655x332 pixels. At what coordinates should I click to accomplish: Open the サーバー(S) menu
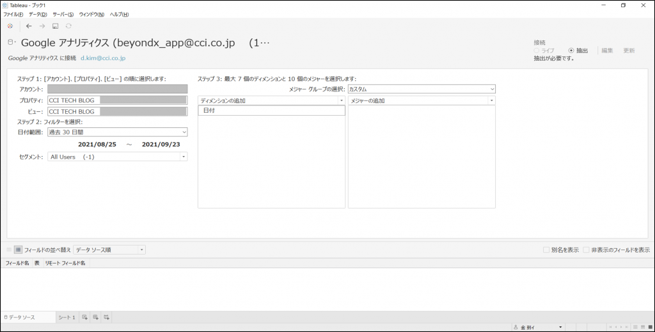(x=63, y=14)
